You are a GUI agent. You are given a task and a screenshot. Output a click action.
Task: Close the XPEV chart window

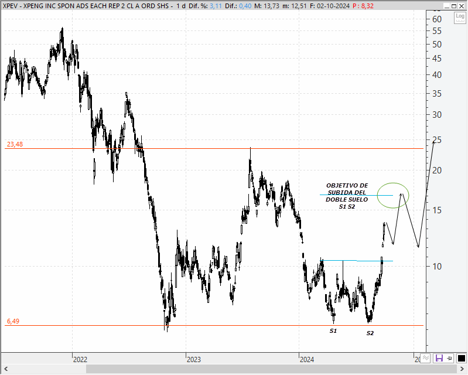click(x=462, y=6)
